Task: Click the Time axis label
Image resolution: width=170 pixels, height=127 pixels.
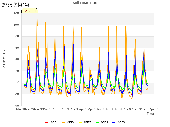Action: [150, 114]
